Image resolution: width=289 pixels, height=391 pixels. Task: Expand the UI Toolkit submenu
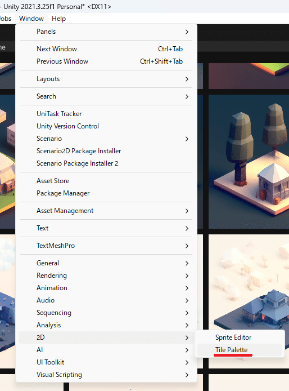(106, 362)
